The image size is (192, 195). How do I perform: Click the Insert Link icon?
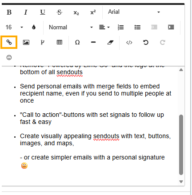click(9, 42)
